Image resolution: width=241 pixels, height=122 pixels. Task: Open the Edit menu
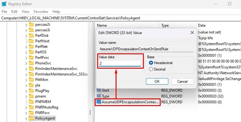pos(14,12)
